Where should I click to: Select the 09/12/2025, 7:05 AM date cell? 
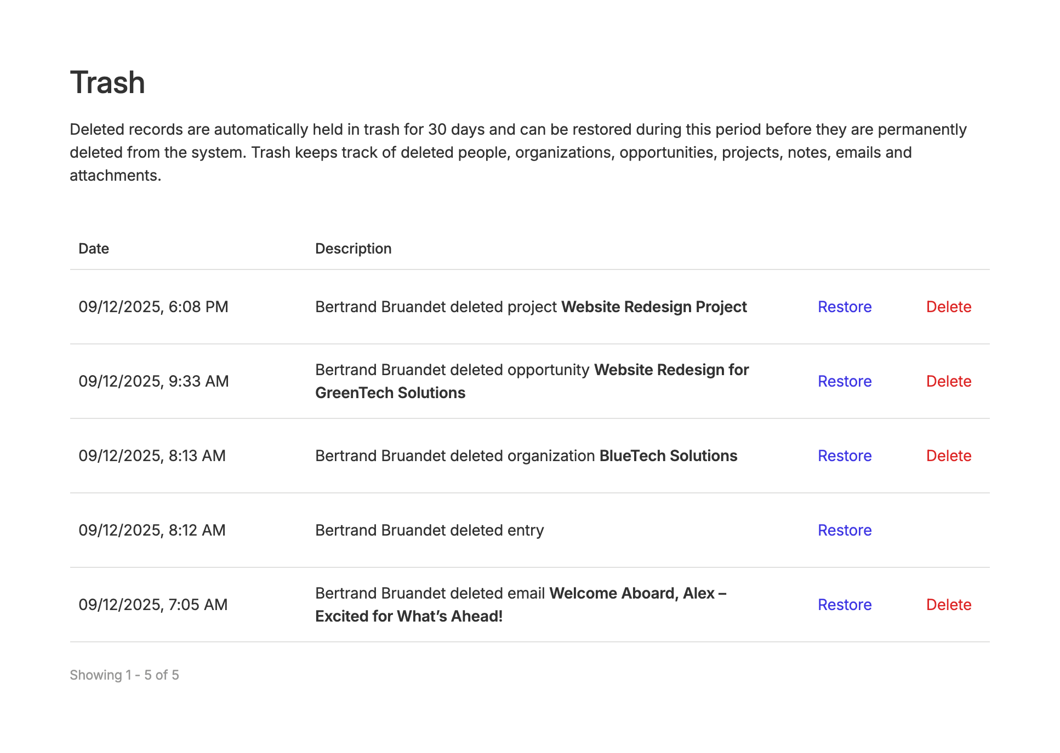153,605
